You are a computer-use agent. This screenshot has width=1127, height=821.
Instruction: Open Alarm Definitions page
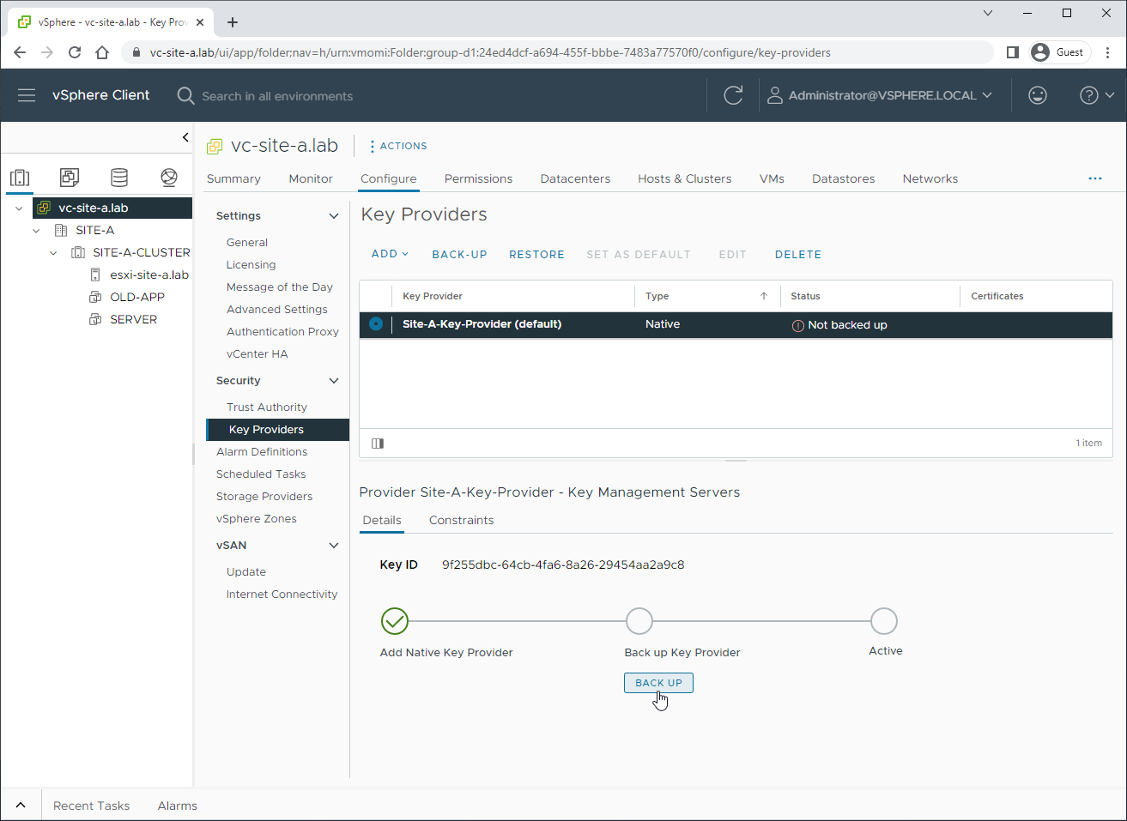click(262, 451)
